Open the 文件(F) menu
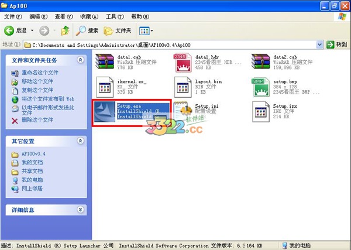 (13, 16)
